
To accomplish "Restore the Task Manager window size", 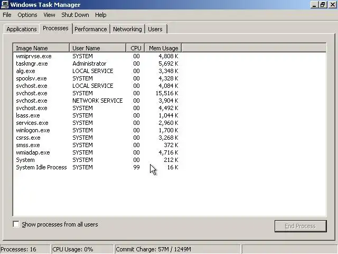I will 323,5.
